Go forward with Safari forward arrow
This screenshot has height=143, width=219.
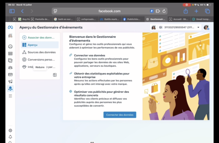click(x=32, y=11)
